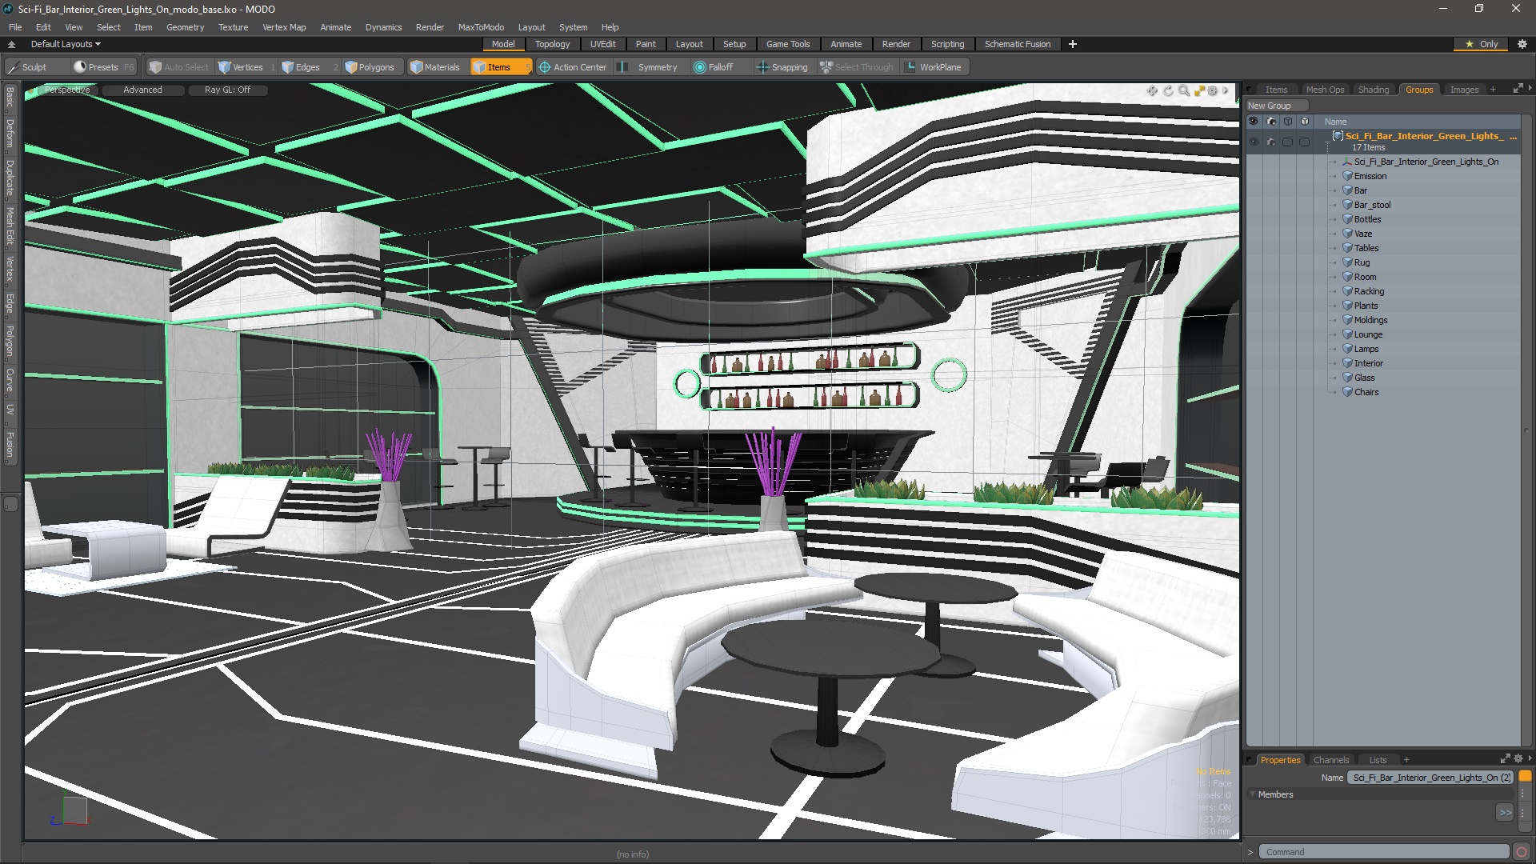The height and width of the screenshot is (864, 1536).
Task: Select Polygons selection mode
Action: point(370,67)
